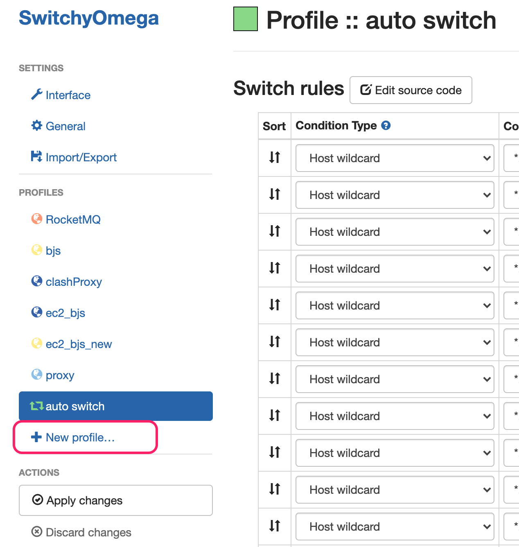Click the yellow globe icon for bjs
Screen dimensions: 519x547
pos(37,250)
